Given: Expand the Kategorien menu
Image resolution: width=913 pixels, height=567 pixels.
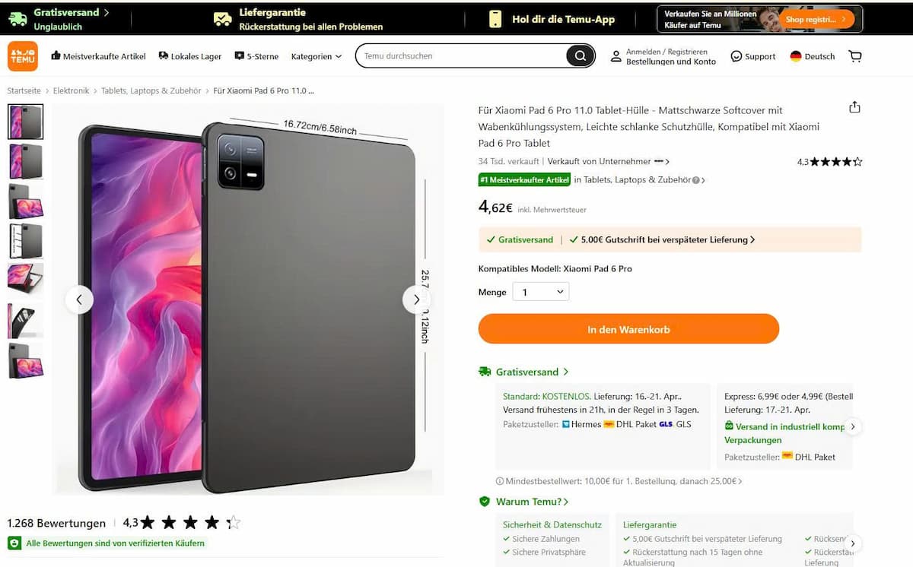Looking at the screenshot, I should (x=317, y=56).
